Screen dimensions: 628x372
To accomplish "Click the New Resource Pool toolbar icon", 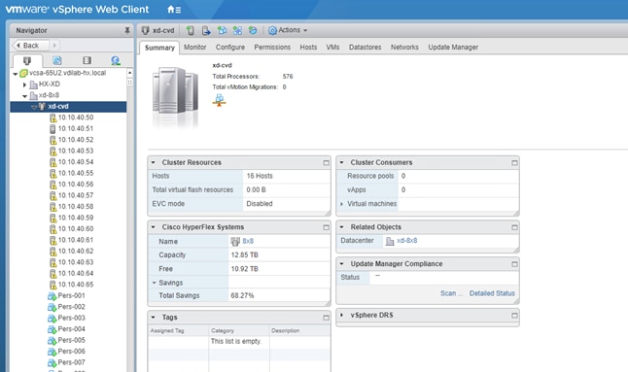I will coord(253,30).
